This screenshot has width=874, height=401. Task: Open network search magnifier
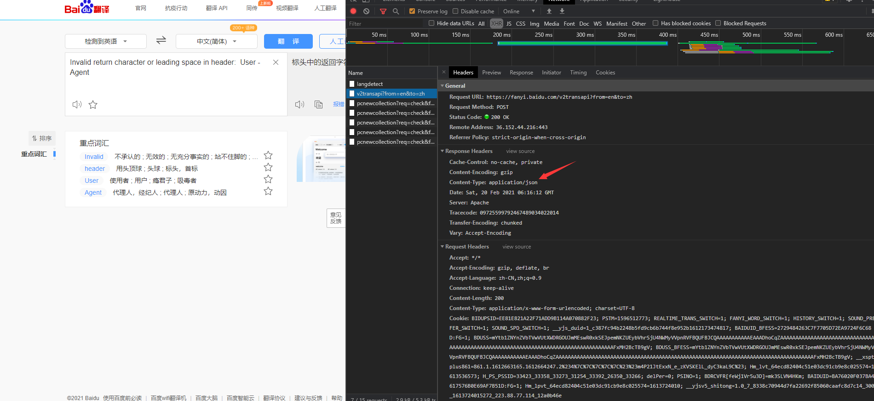(396, 11)
